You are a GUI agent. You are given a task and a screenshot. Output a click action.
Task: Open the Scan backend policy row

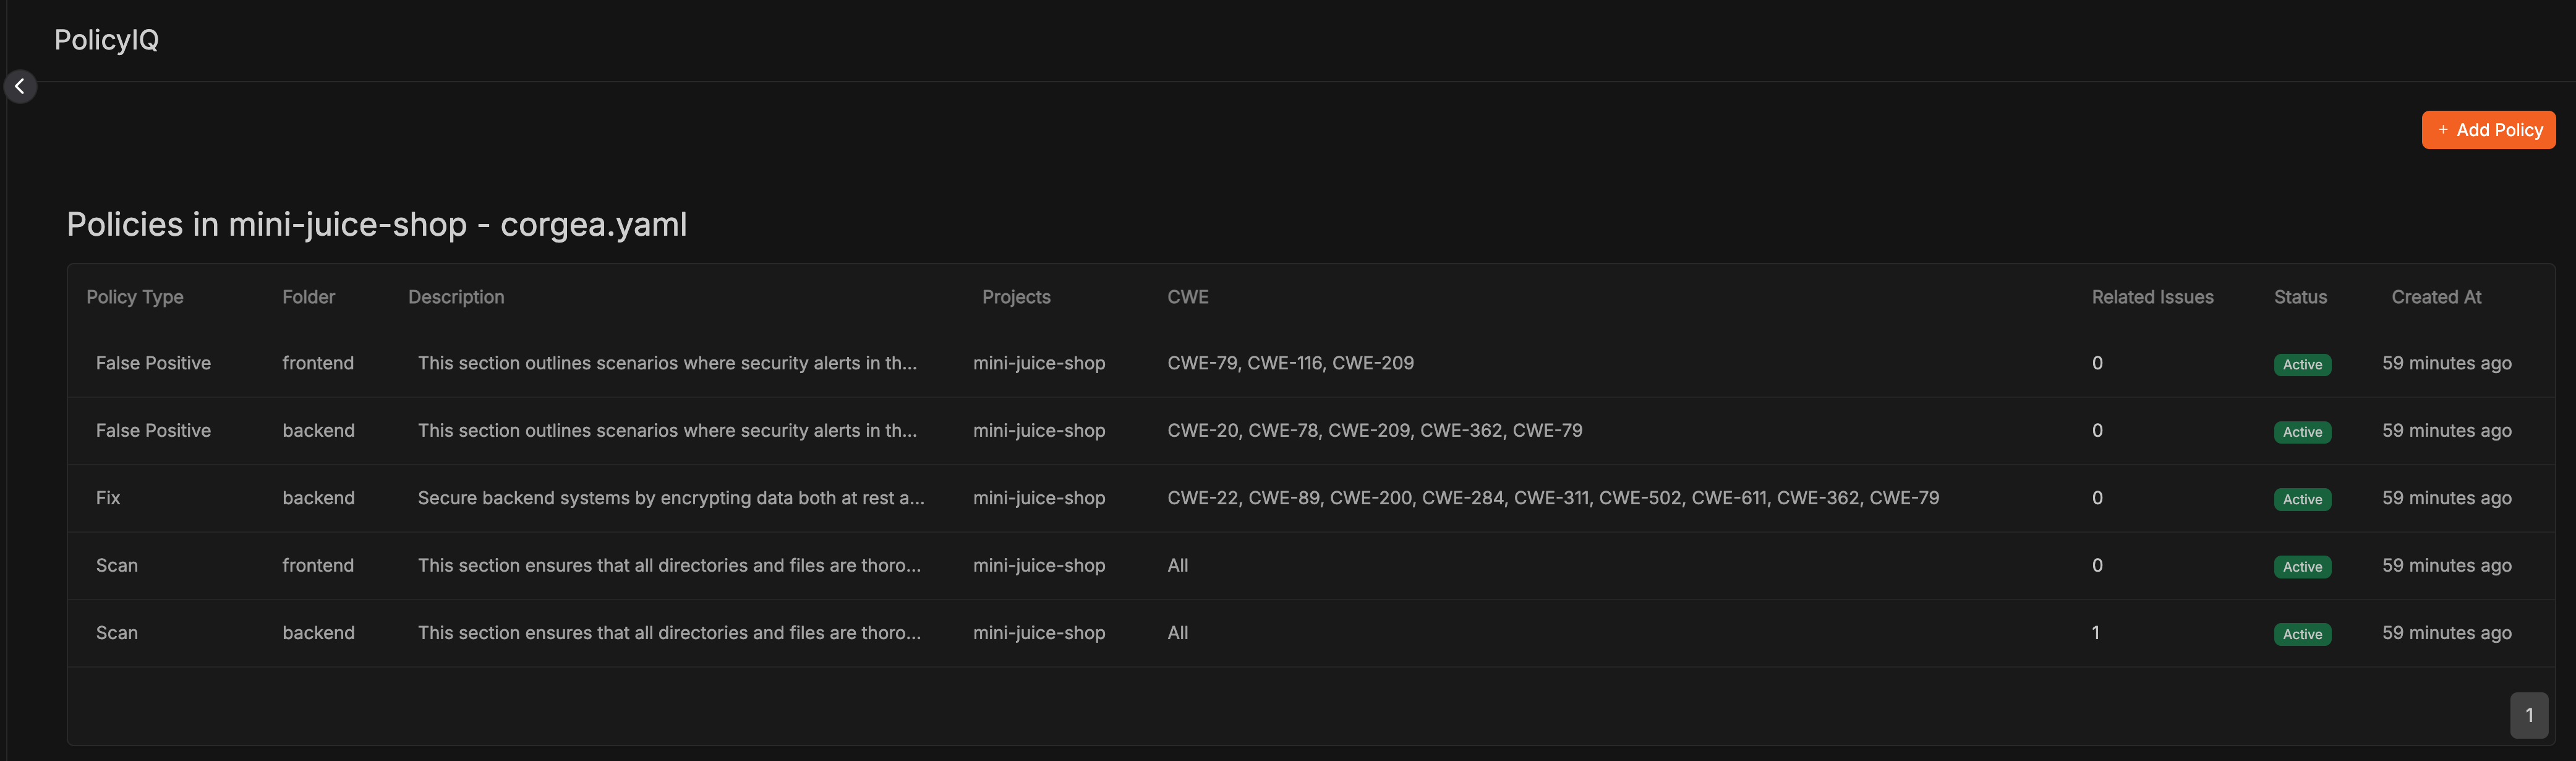(1311, 633)
